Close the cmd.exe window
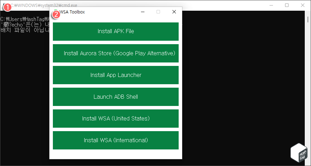This screenshot has width=311, height=166. [303, 5]
